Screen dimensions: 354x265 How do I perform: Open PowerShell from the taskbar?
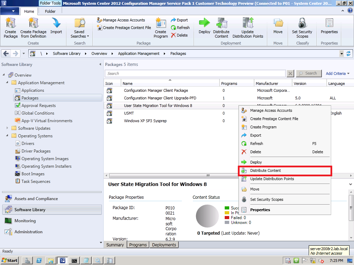[39, 261]
